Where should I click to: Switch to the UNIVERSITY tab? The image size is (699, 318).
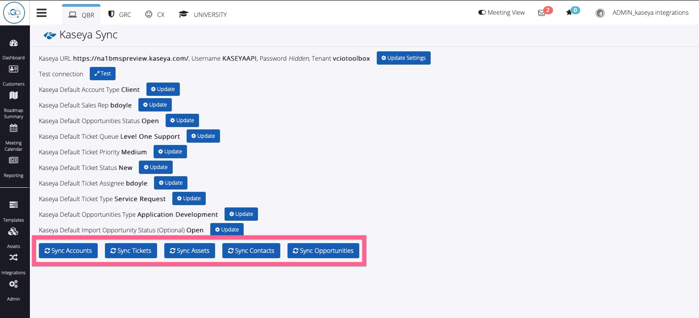pos(203,14)
